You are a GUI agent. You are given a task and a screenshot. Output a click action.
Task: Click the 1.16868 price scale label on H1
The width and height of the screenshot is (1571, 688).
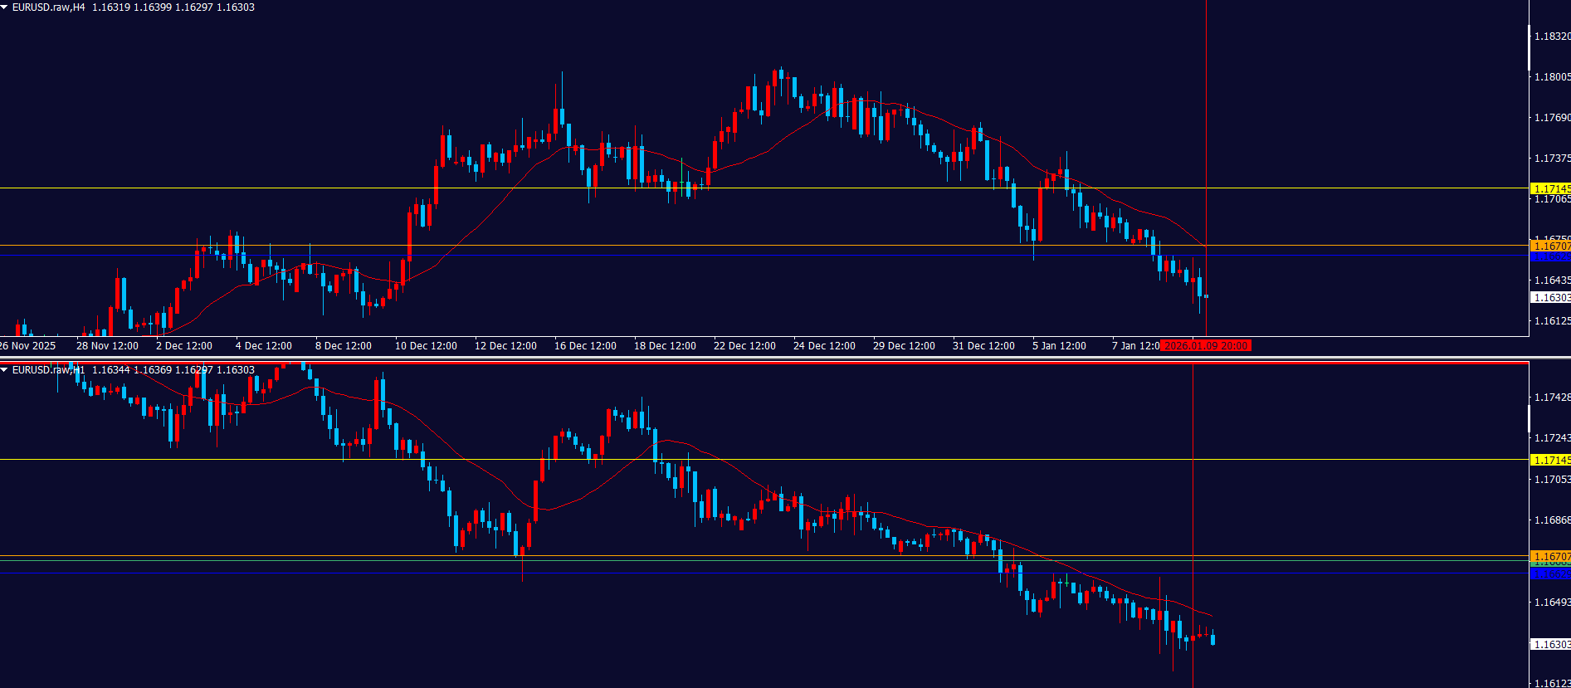[1551, 520]
